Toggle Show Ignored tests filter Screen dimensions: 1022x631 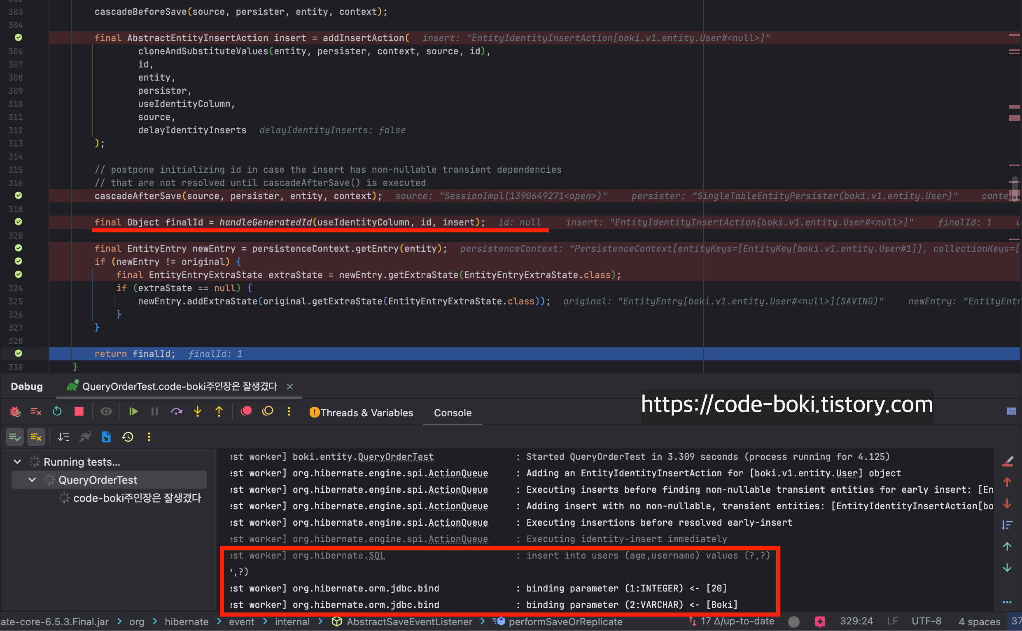(x=36, y=437)
